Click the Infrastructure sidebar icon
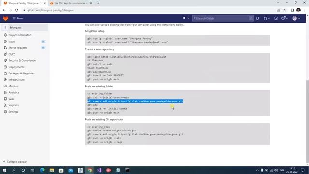The height and width of the screenshot is (174, 309). [x=5, y=80]
